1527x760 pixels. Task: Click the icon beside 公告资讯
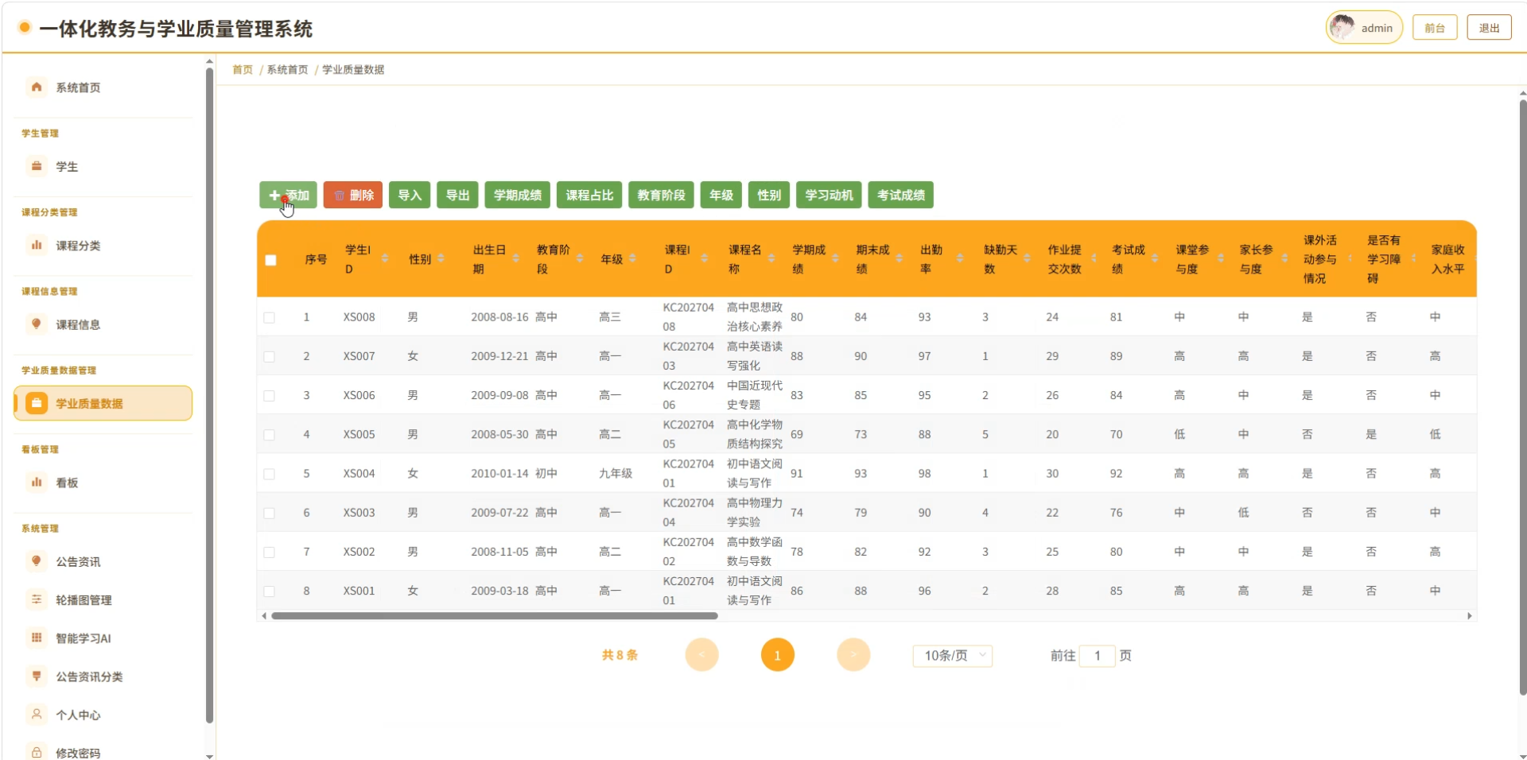coord(37,560)
